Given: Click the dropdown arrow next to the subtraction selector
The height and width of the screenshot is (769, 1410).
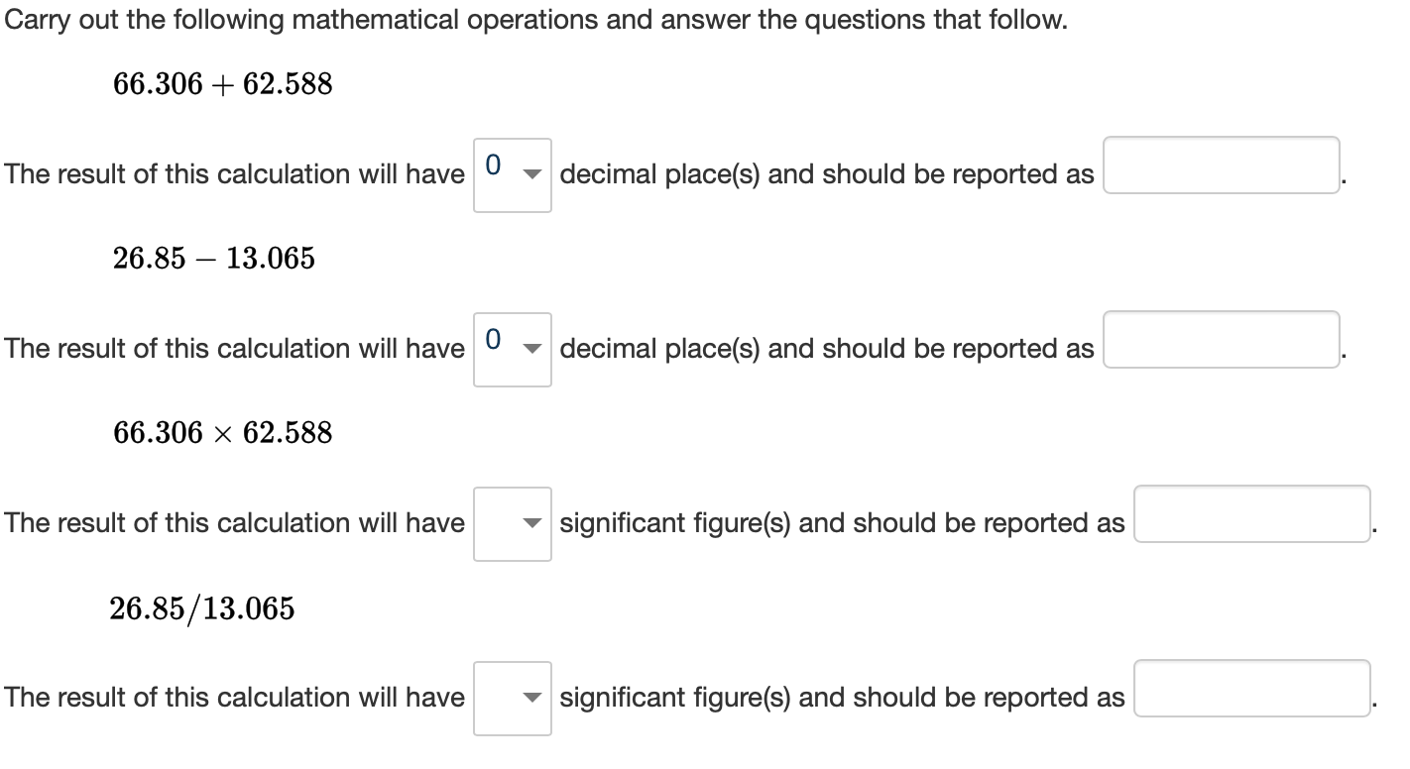Looking at the screenshot, I should tap(531, 349).
